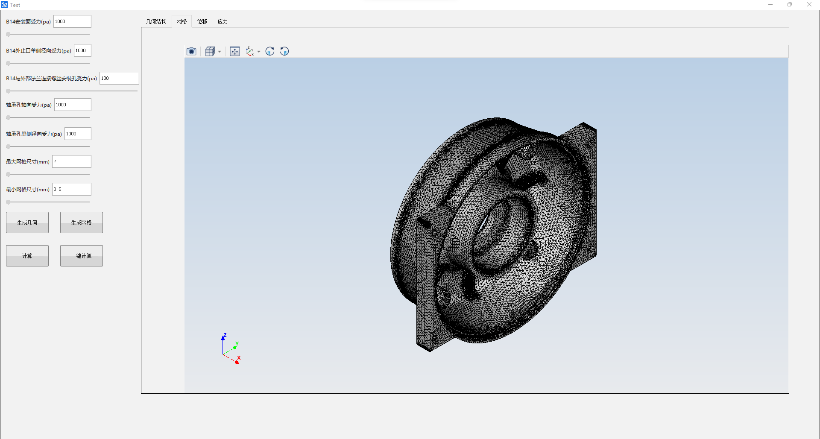Minimize the Test window
Screen dimensions: 820x439
click(x=770, y=5)
